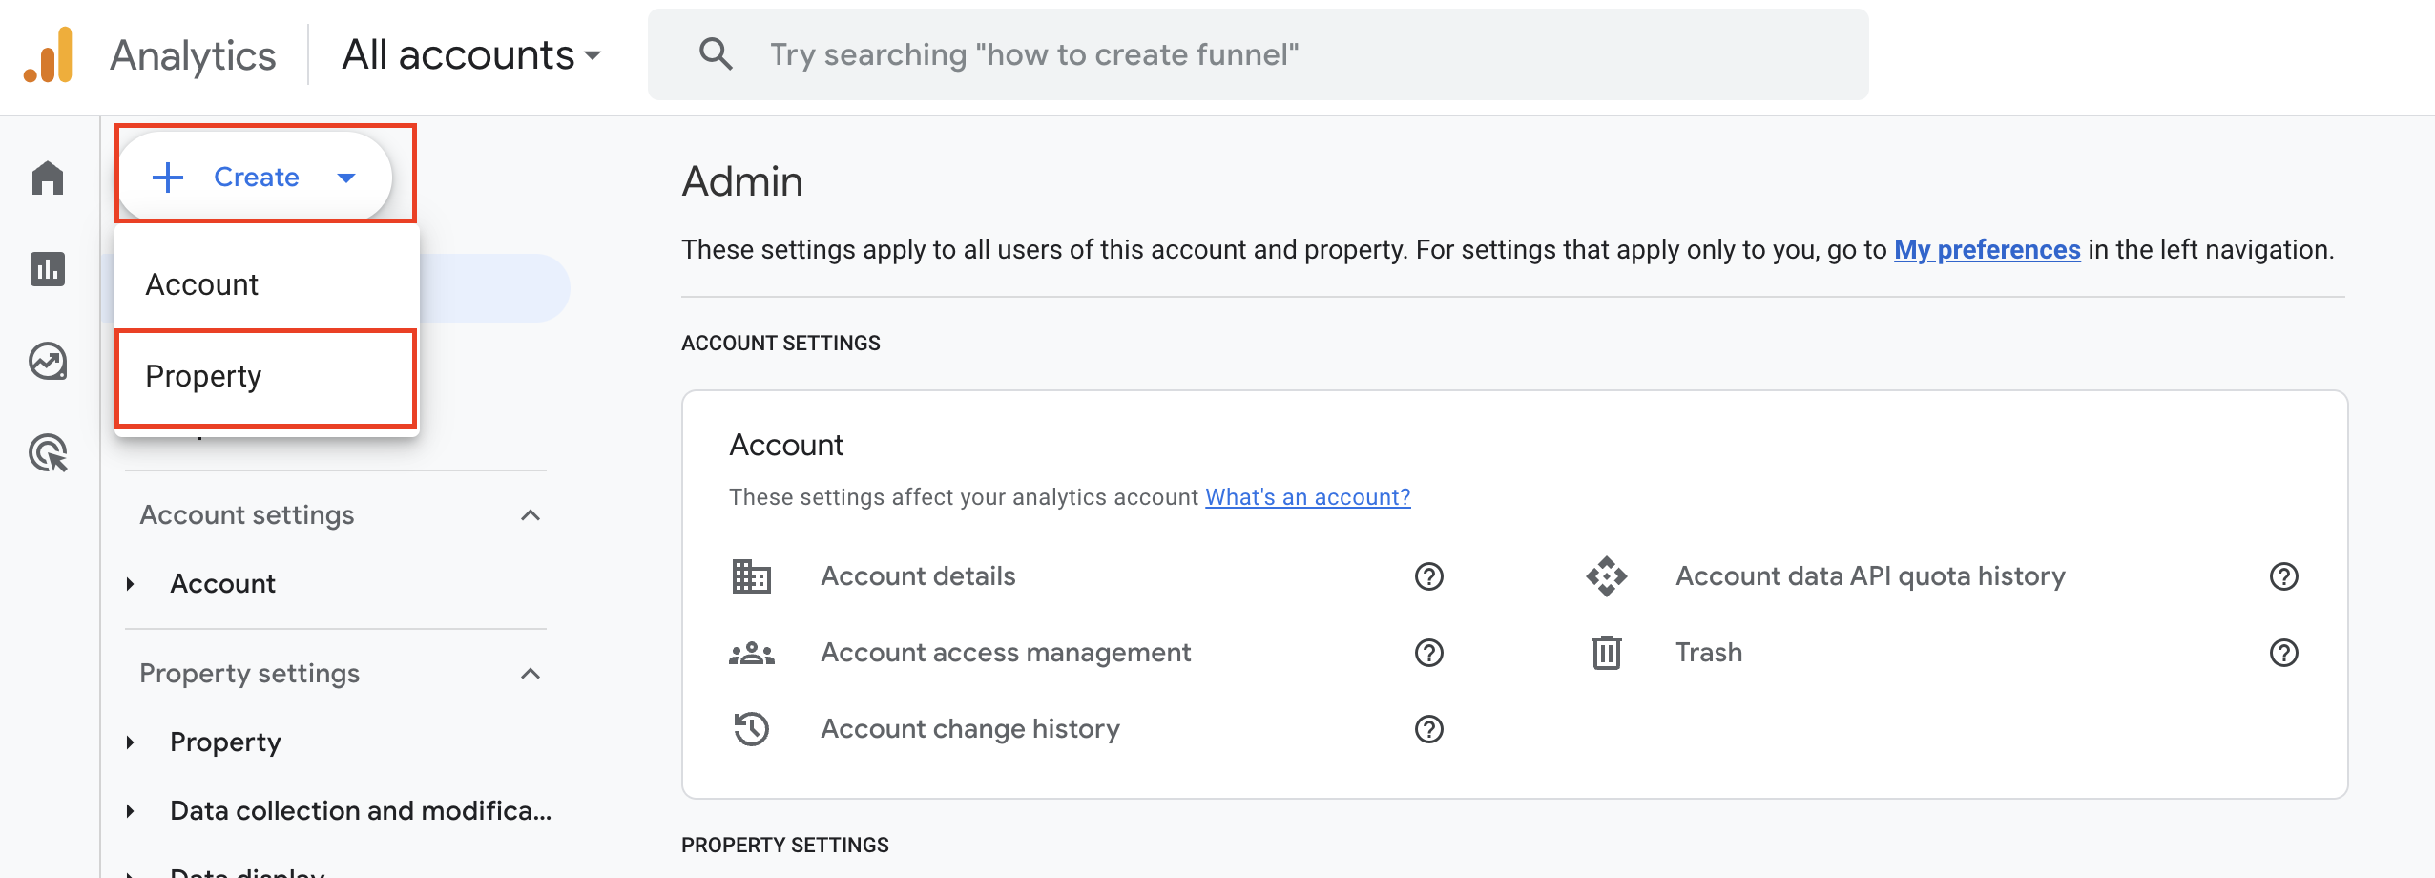Screen dimensions: 2435x878
Task: Click help icon next to Account change history
Action: [x=1428, y=729]
